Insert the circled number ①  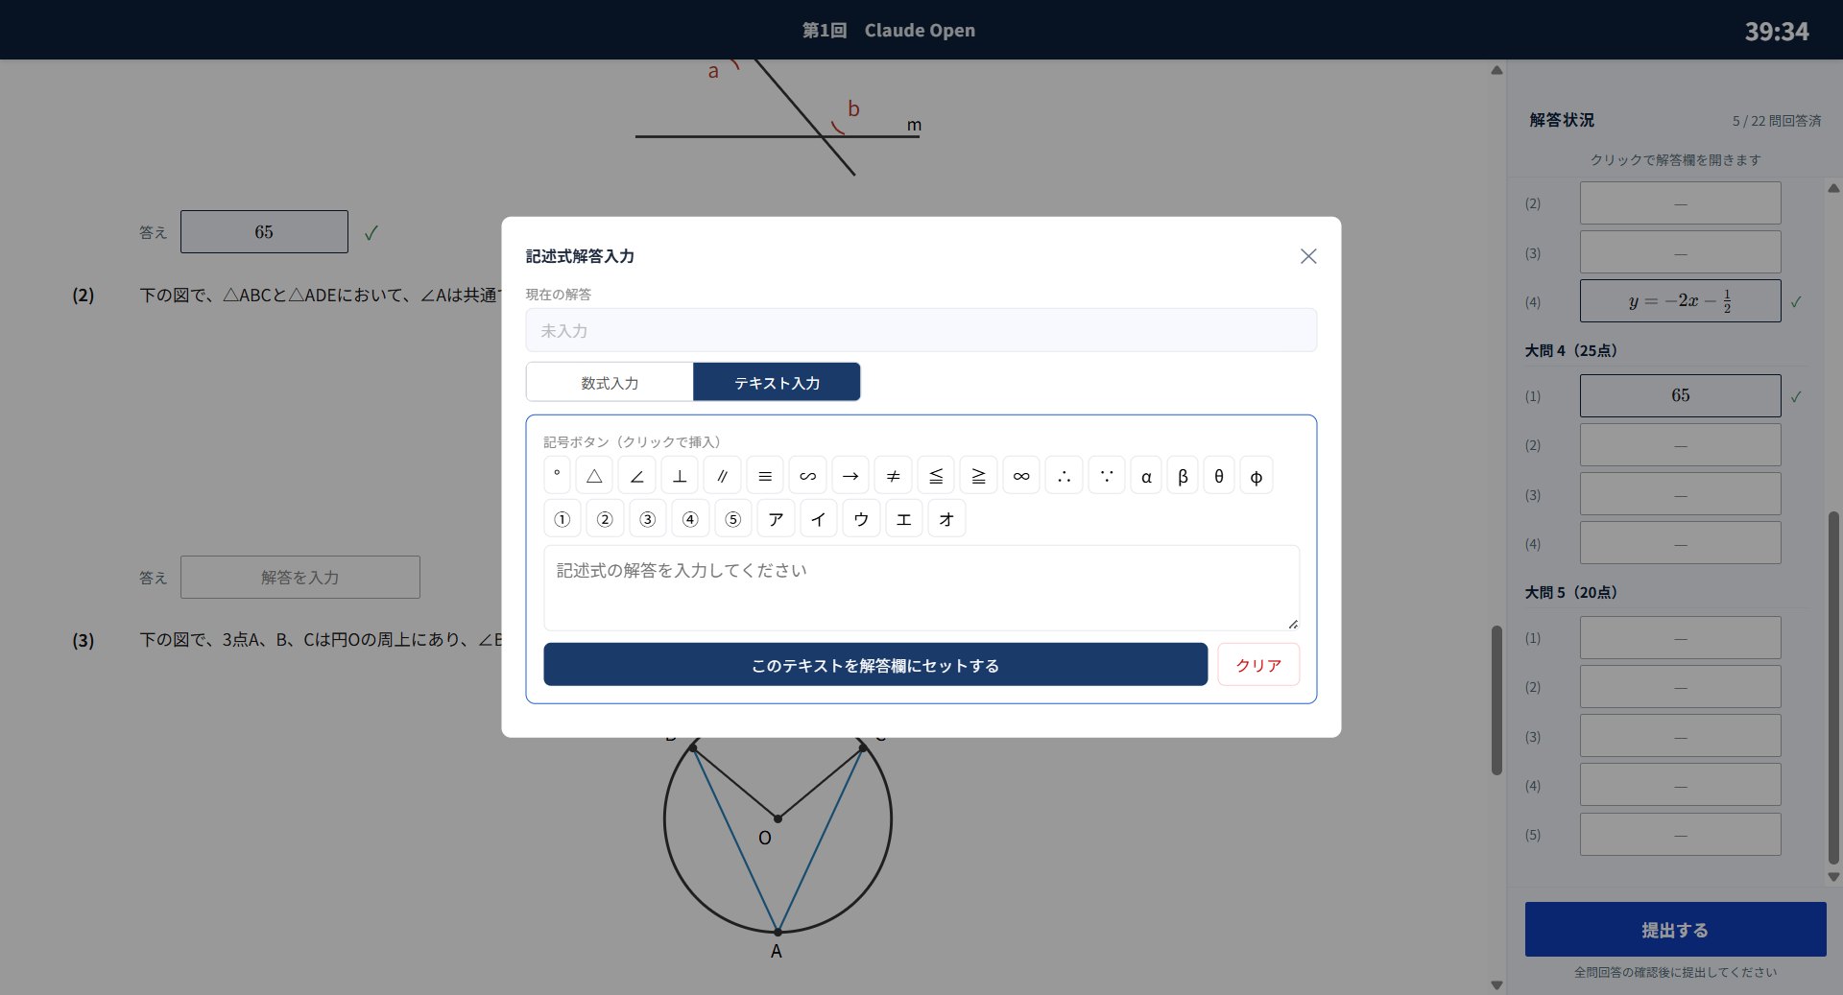point(562,519)
